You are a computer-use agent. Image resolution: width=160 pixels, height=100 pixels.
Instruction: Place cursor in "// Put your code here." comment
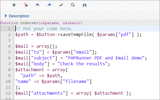[x=44, y=29]
